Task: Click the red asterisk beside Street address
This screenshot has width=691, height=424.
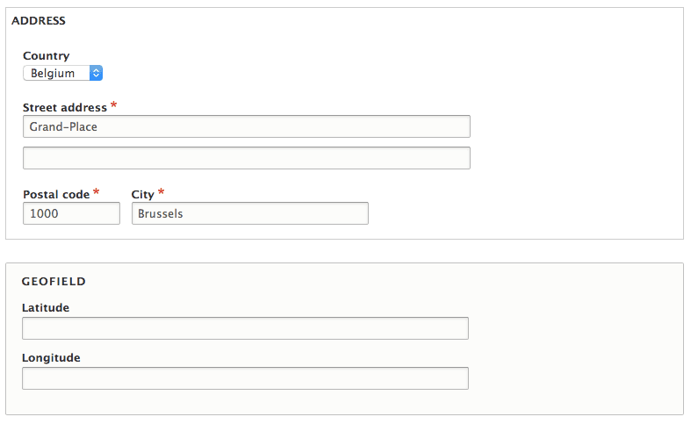Action: (x=114, y=106)
